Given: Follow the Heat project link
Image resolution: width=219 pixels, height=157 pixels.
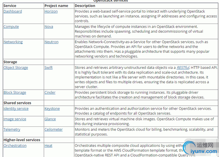Looking at the screenshot, I should click(x=48, y=146).
